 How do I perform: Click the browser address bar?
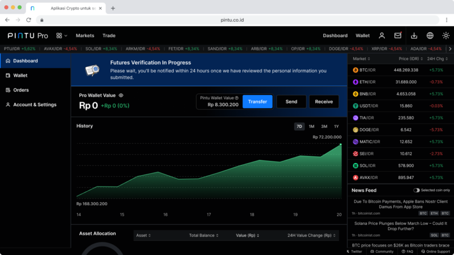[238, 20]
